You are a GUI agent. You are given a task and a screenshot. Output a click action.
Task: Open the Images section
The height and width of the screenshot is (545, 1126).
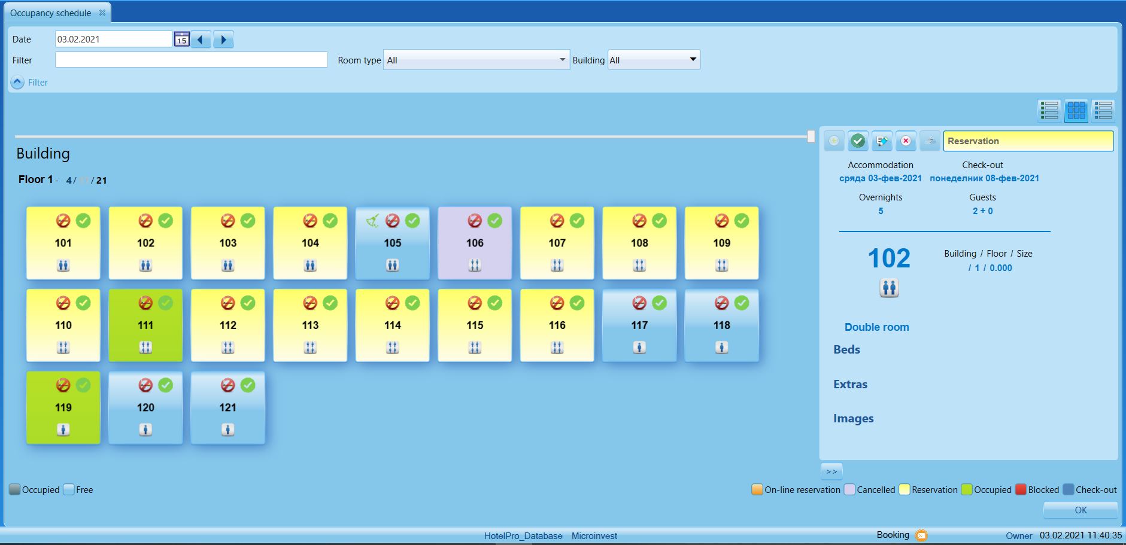[x=853, y=419]
